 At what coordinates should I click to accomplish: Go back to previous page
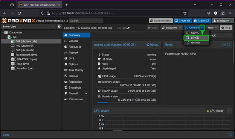pyautogui.click(x=5, y=13)
